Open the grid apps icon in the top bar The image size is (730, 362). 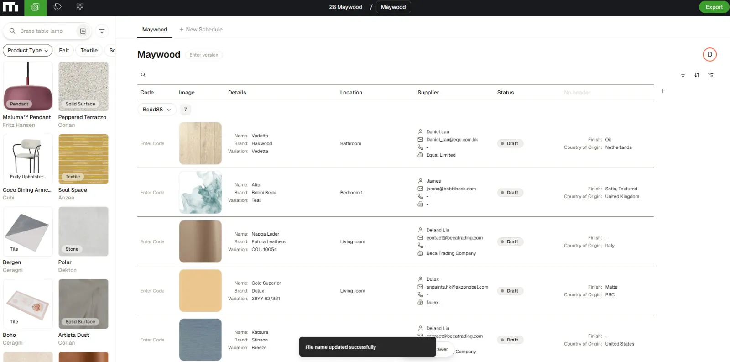coord(80,7)
